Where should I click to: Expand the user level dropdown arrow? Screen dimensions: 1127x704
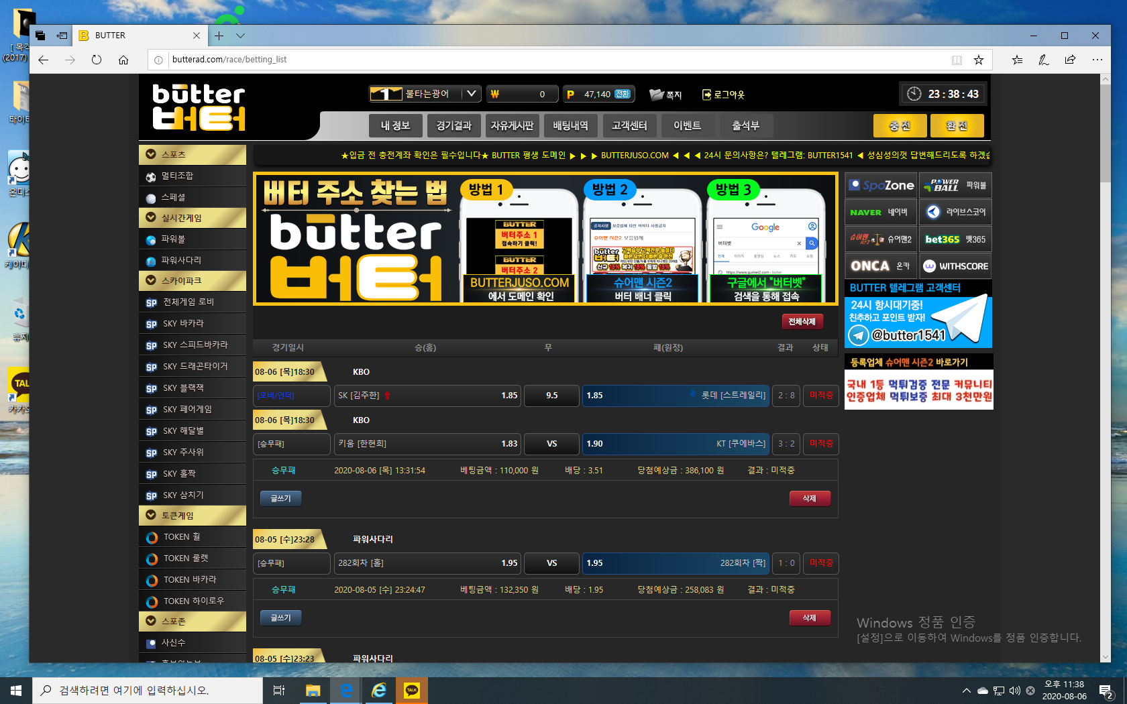(472, 94)
